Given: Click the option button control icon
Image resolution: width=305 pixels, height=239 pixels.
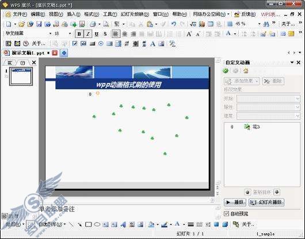Looking at the screenshot, I should click(101, 43).
